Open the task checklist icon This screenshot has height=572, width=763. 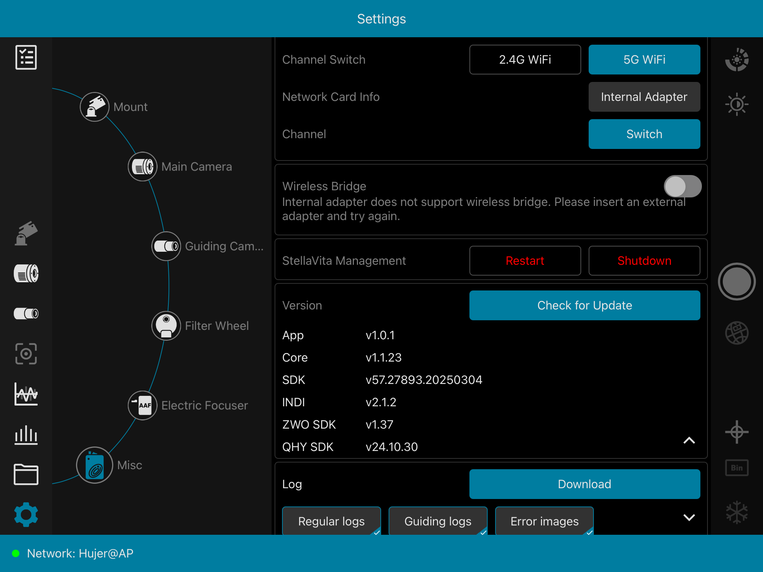pos(26,57)
